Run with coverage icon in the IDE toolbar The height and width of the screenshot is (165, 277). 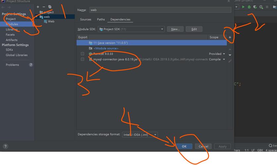point(255,7)
